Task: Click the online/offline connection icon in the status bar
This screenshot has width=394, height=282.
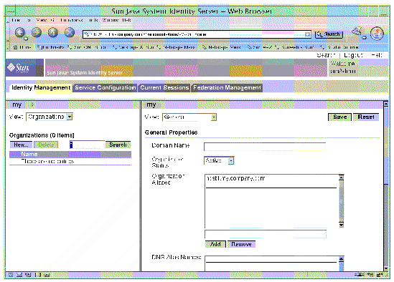Action: click(x=360, y=275)
